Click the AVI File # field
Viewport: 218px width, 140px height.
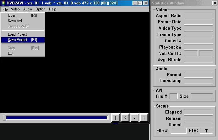pos(174,96)
